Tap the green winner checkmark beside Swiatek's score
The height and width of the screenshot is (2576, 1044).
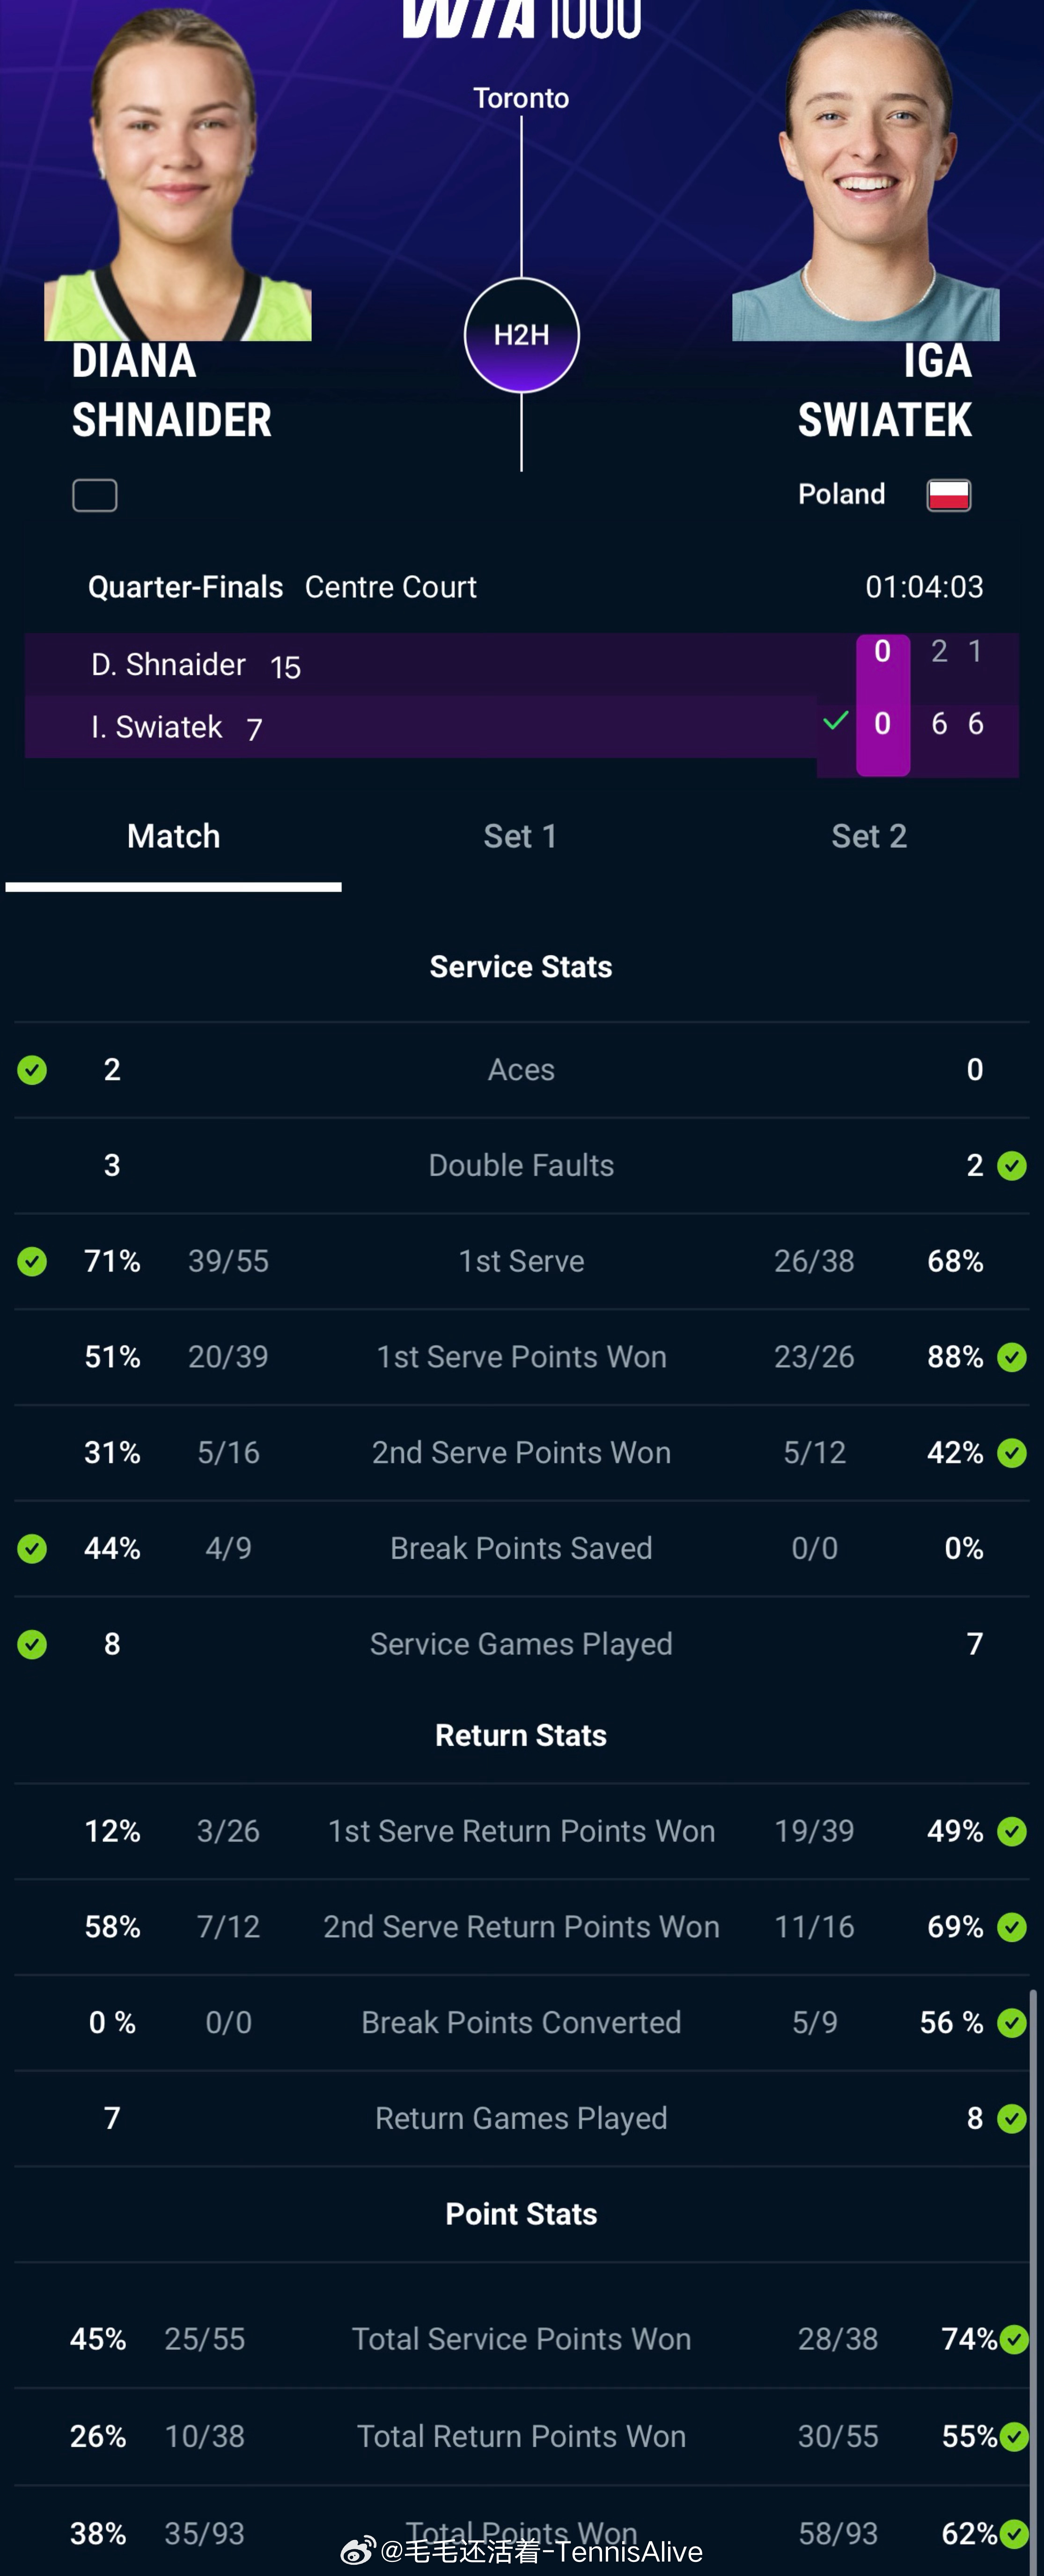tap(835, 721)
